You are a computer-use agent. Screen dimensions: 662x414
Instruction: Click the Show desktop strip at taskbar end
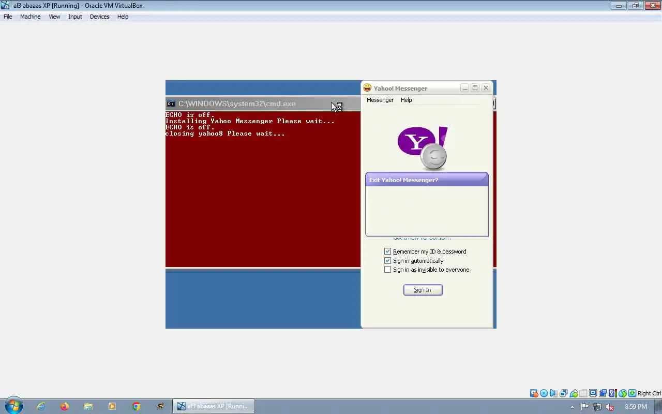[x=658, y=406]
